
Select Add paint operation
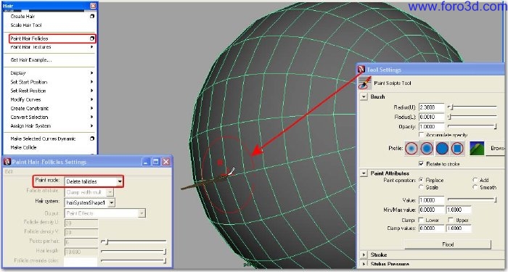tap(475, 180)
